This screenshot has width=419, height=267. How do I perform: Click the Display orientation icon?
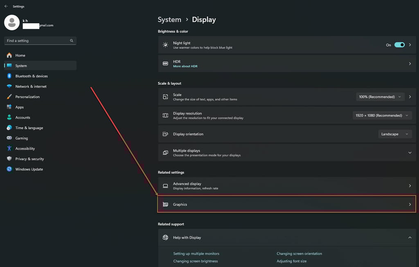tap(165, 134)
